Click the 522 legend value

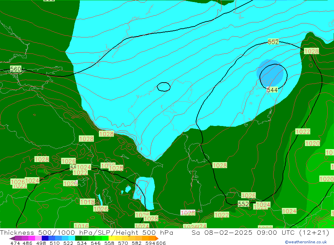coord(68,243)
